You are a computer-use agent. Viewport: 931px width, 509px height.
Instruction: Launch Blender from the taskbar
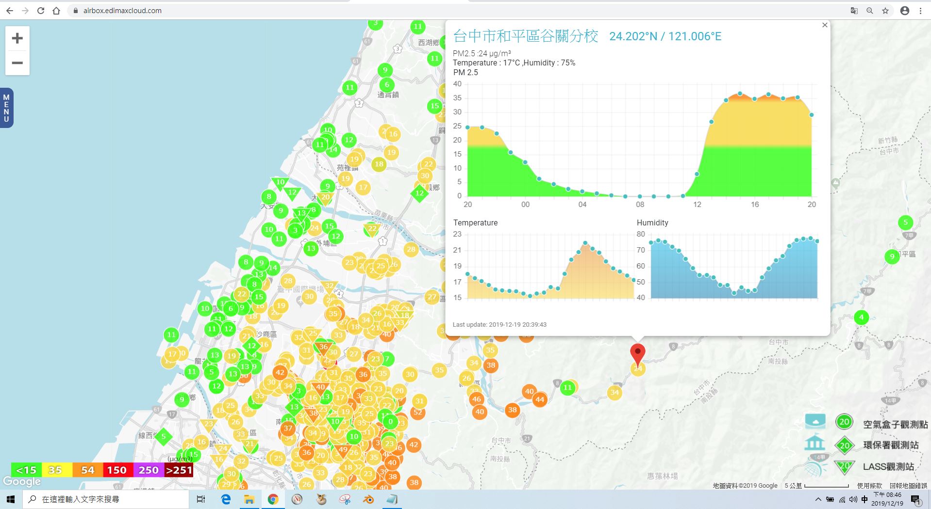pos(368,499)
